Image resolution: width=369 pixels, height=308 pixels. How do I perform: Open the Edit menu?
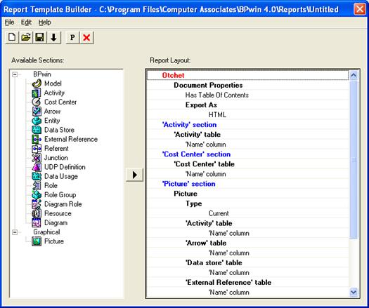click(x=26, y=22)
